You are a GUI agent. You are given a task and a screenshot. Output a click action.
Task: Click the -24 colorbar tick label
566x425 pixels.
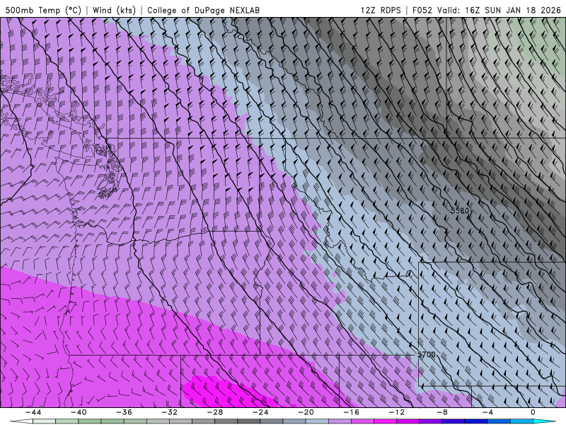coord(260,412)
